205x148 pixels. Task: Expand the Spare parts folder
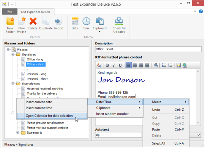click(18, 132)
